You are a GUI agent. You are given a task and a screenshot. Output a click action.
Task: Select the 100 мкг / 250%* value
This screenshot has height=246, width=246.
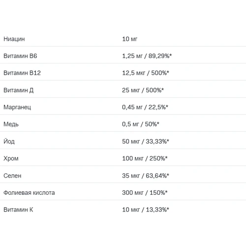click(x=145, y=158)
